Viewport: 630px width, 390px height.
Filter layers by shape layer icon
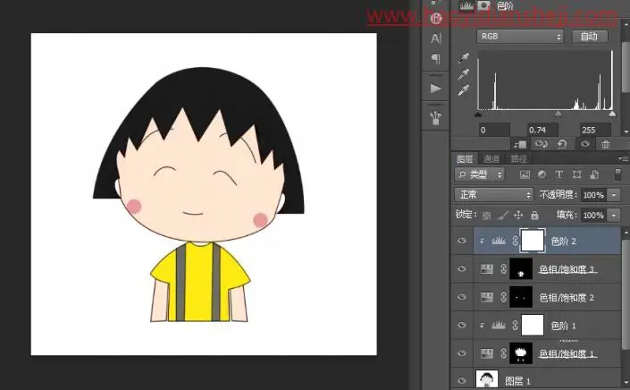pyautogui.click(x=577, y=174)
